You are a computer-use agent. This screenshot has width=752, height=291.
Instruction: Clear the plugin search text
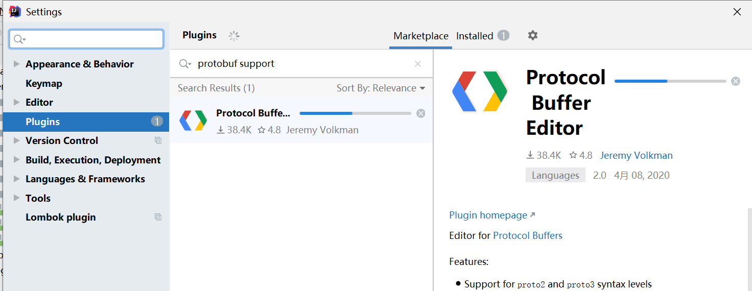418,64
